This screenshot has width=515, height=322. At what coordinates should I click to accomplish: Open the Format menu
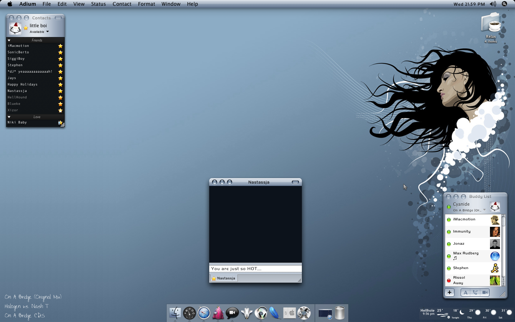[x=147, y=4]
